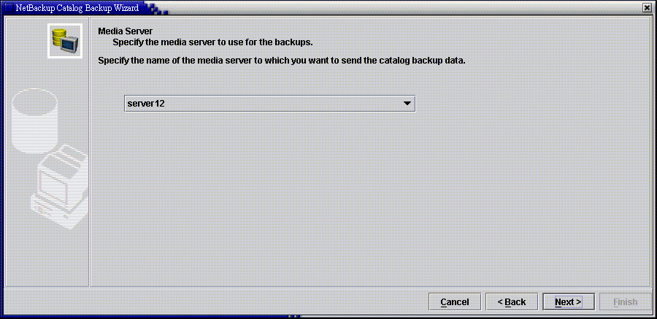Click the database and monitor wizard icon
Screen dimensions: 657x319
click(x=65, y=41)
